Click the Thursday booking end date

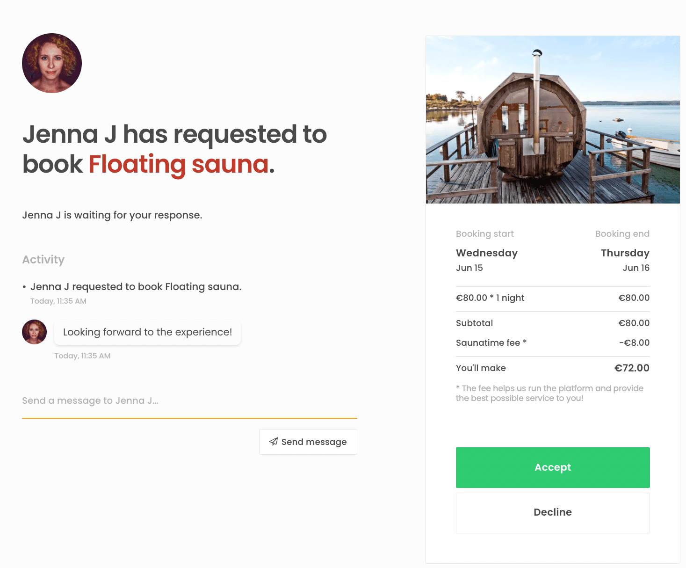[x=625, y=253]
